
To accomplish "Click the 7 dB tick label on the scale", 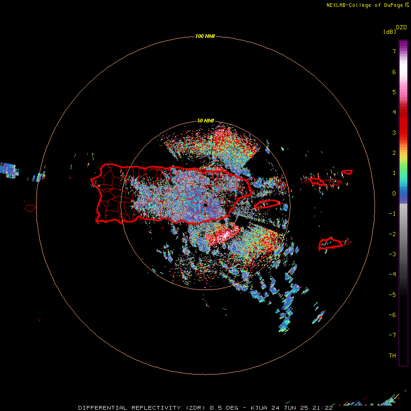I will (394, 51).
